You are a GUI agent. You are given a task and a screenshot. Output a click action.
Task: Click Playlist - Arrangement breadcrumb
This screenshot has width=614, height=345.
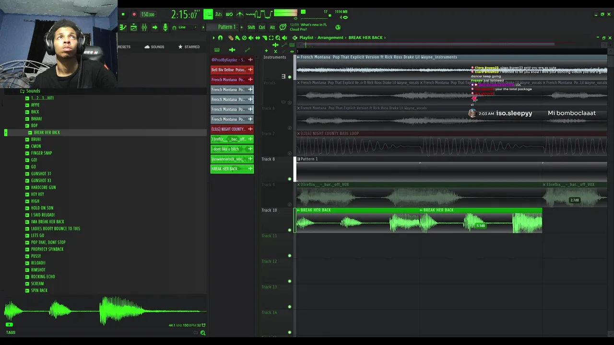point(321,37)
